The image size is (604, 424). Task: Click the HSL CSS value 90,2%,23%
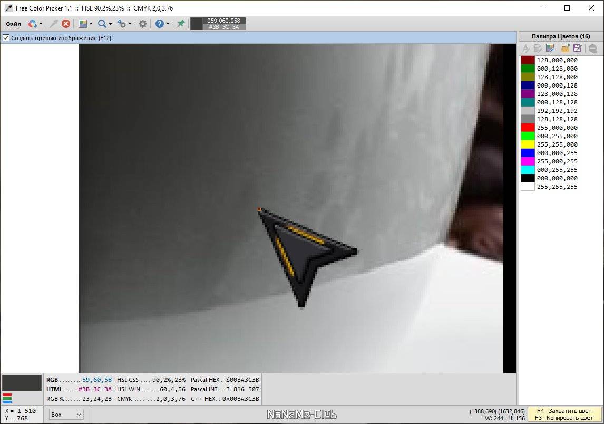[x=169, y=380]
